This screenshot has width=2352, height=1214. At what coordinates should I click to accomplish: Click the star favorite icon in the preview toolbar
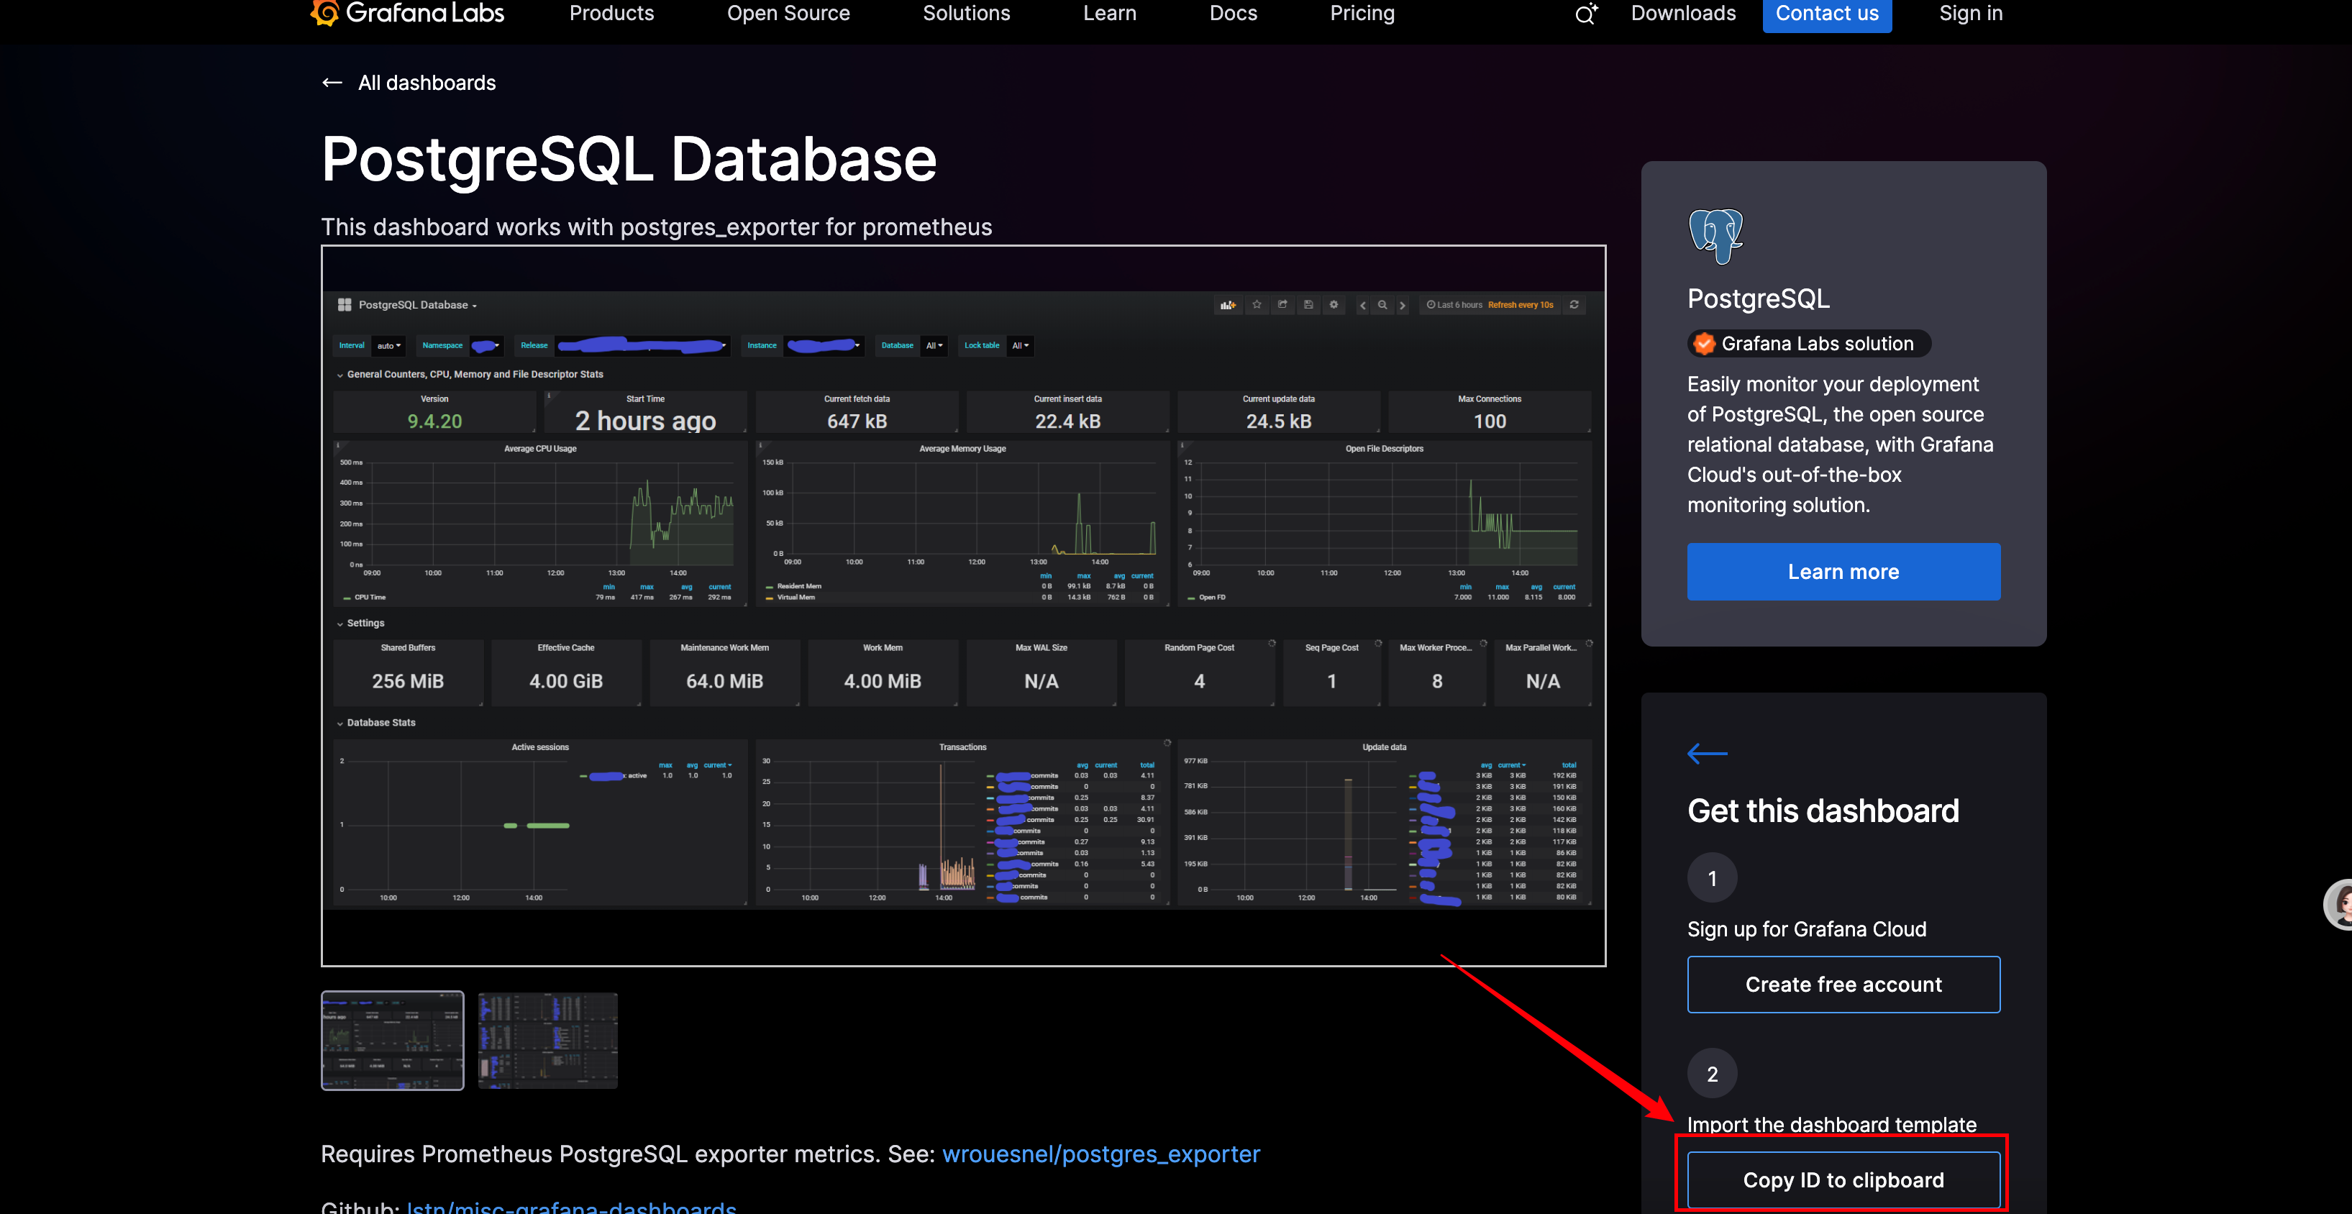1257,305
